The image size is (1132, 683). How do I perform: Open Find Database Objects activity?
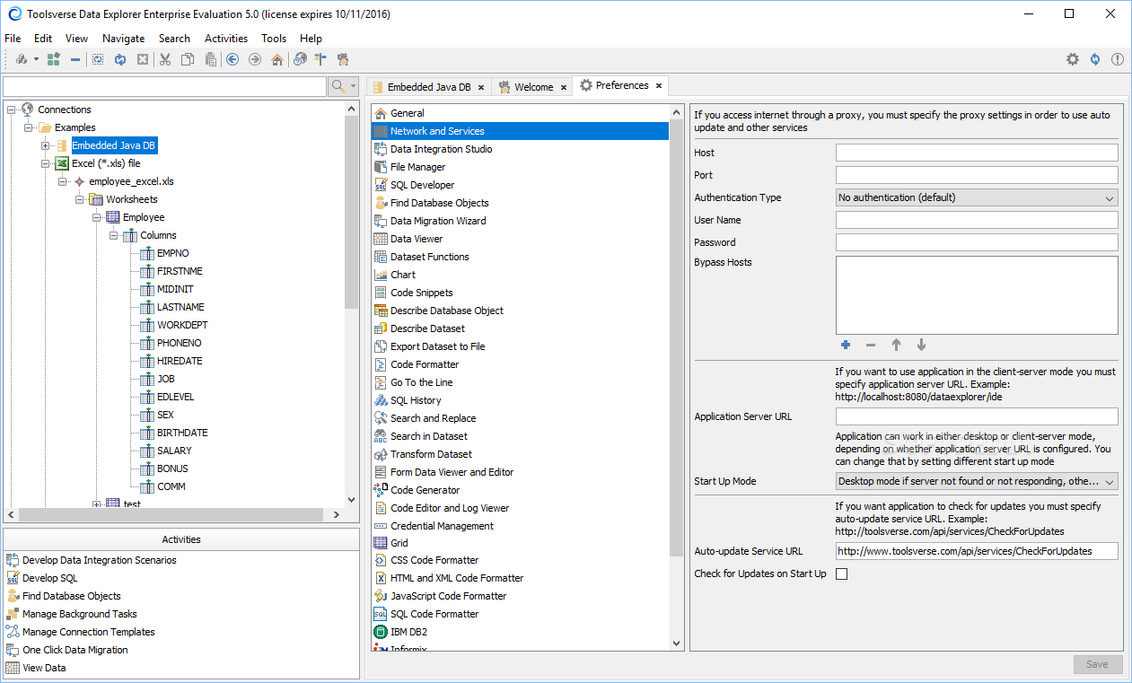[x=71, y=596]
